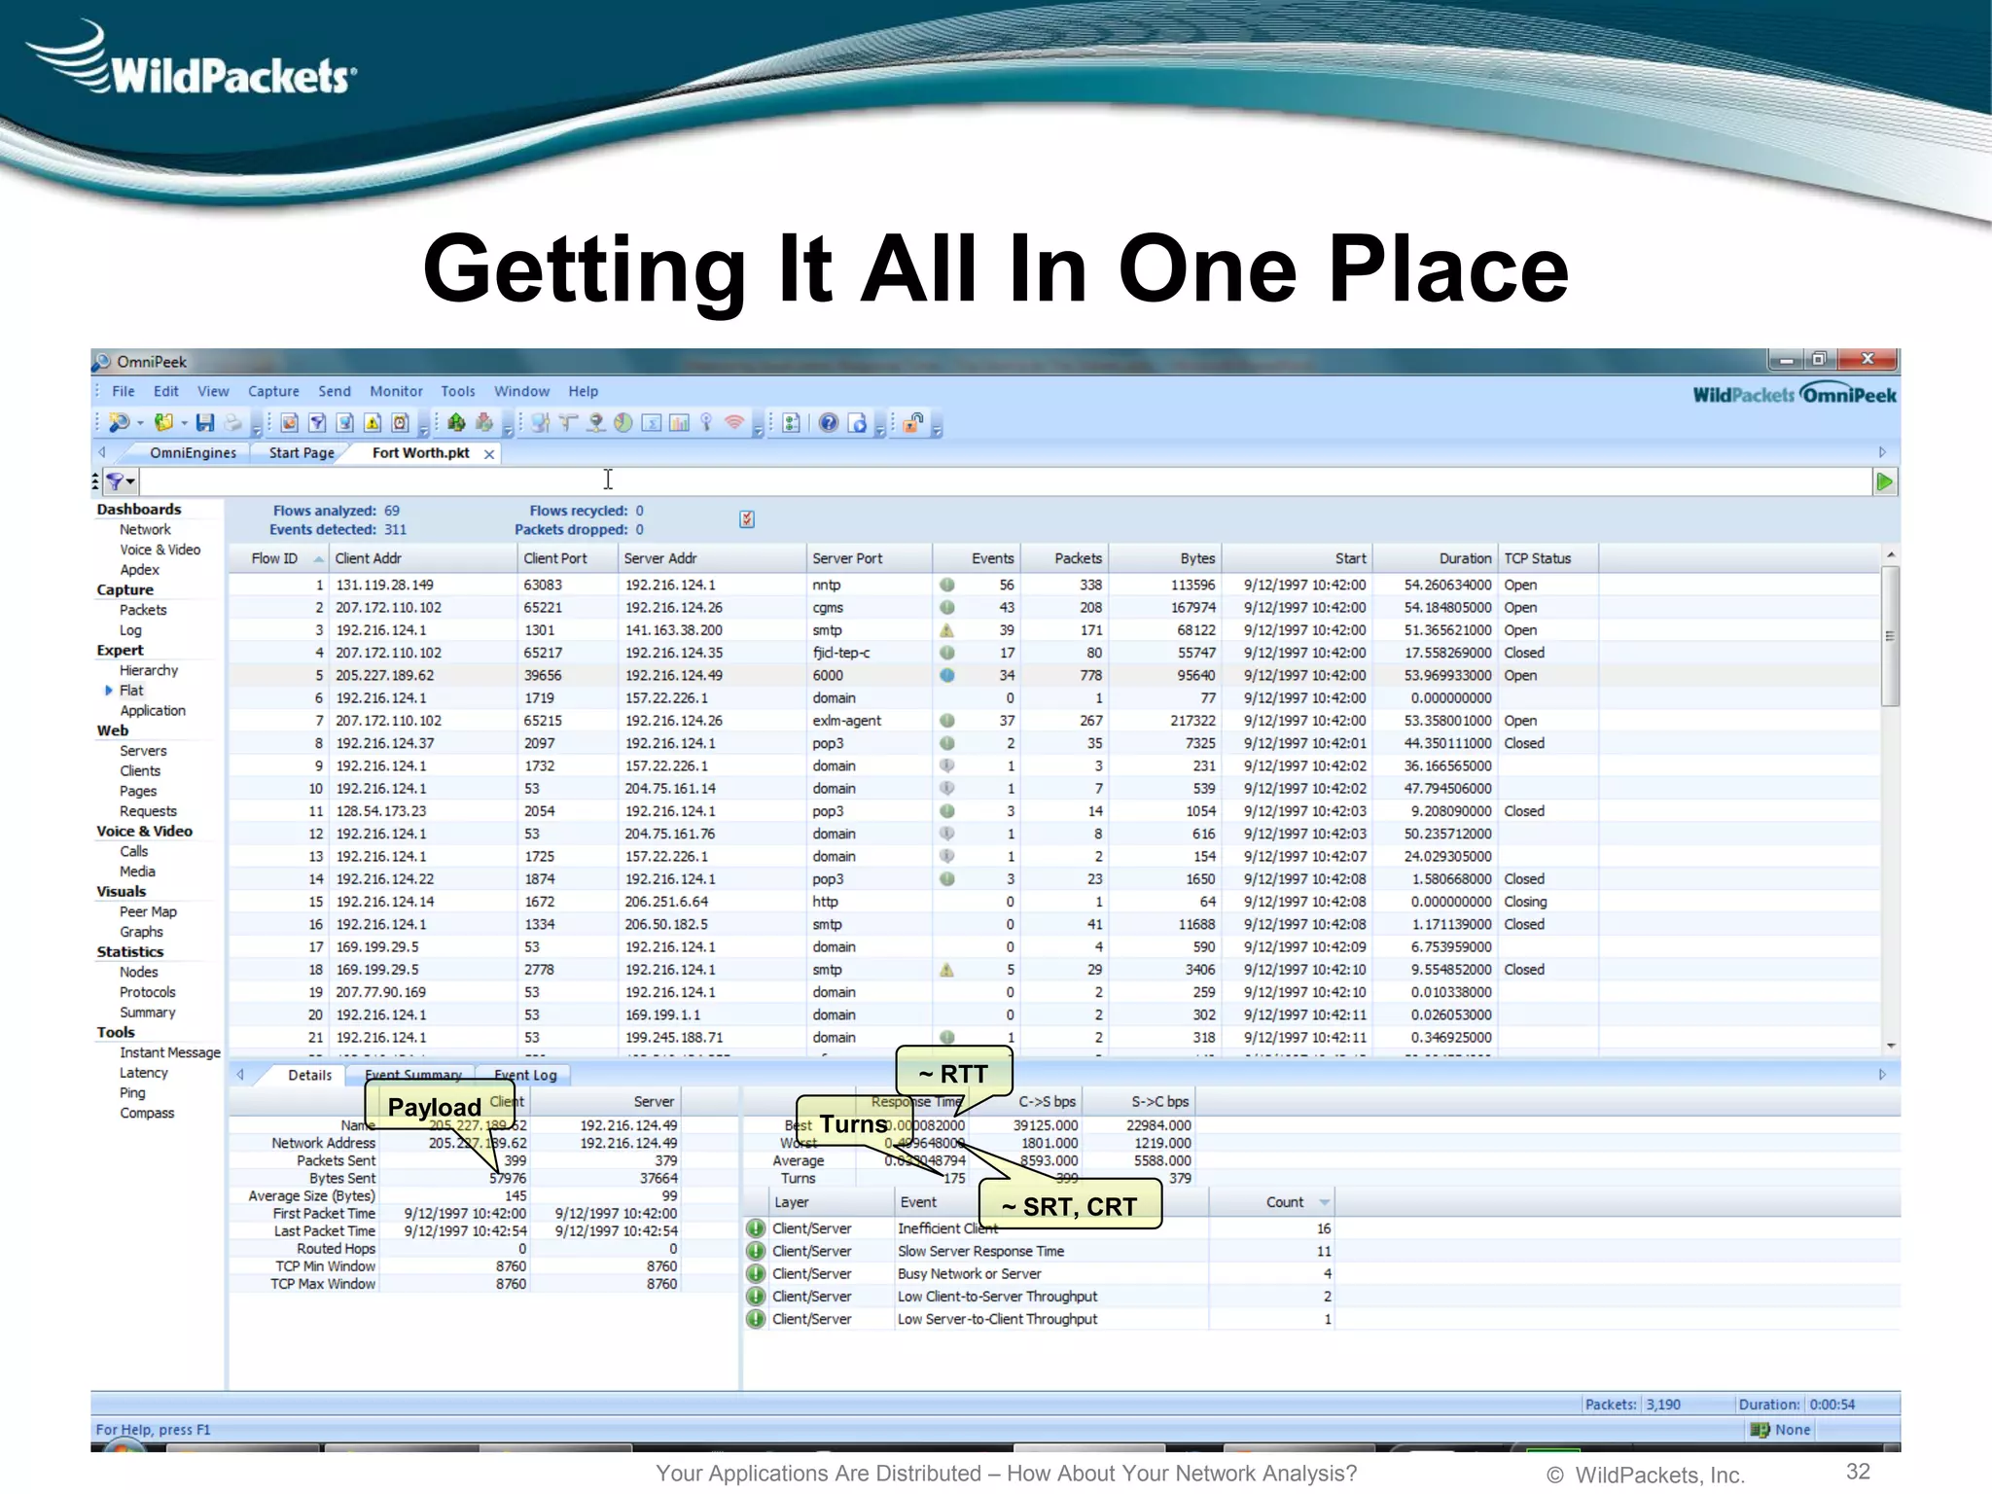1992x1494 pixels.
Task: Select Hierarchy under Expert
Action: point(149,670)
